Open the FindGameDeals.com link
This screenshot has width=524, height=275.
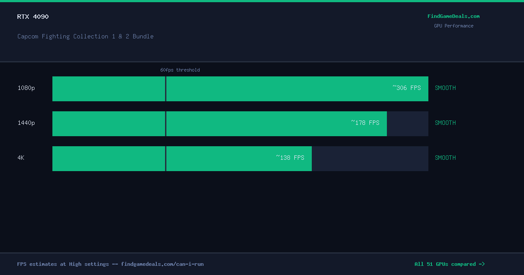(x=453, y=16)
